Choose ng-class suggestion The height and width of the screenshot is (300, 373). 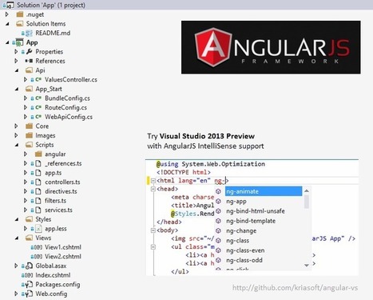click(x=237, y=241)
